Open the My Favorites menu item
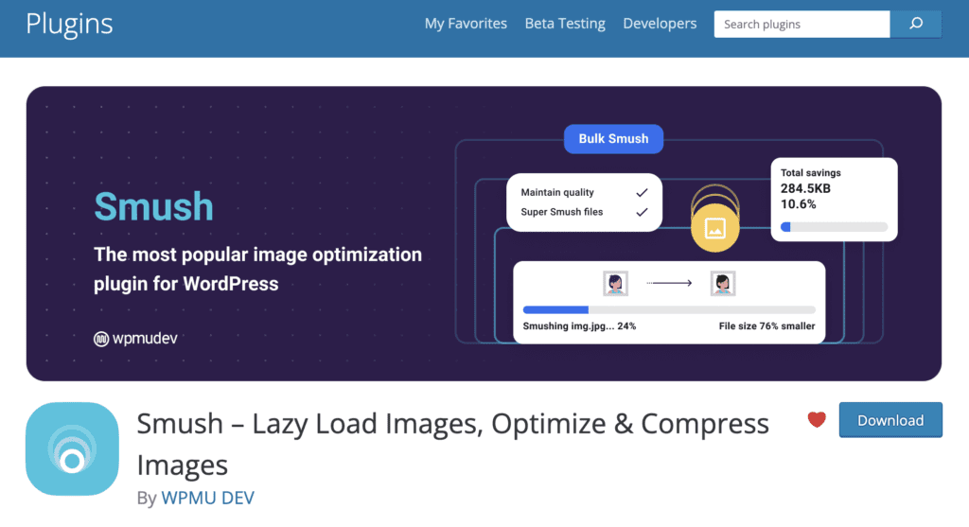 pos(466,24)
